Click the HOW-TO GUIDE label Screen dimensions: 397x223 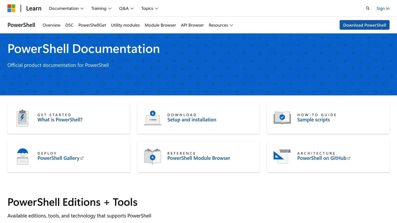click(317, 115)
